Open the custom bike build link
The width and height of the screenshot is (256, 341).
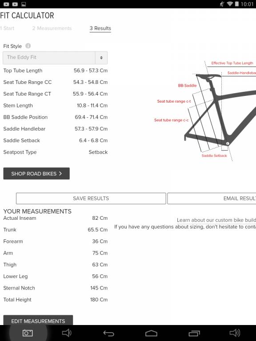point(216,220)
